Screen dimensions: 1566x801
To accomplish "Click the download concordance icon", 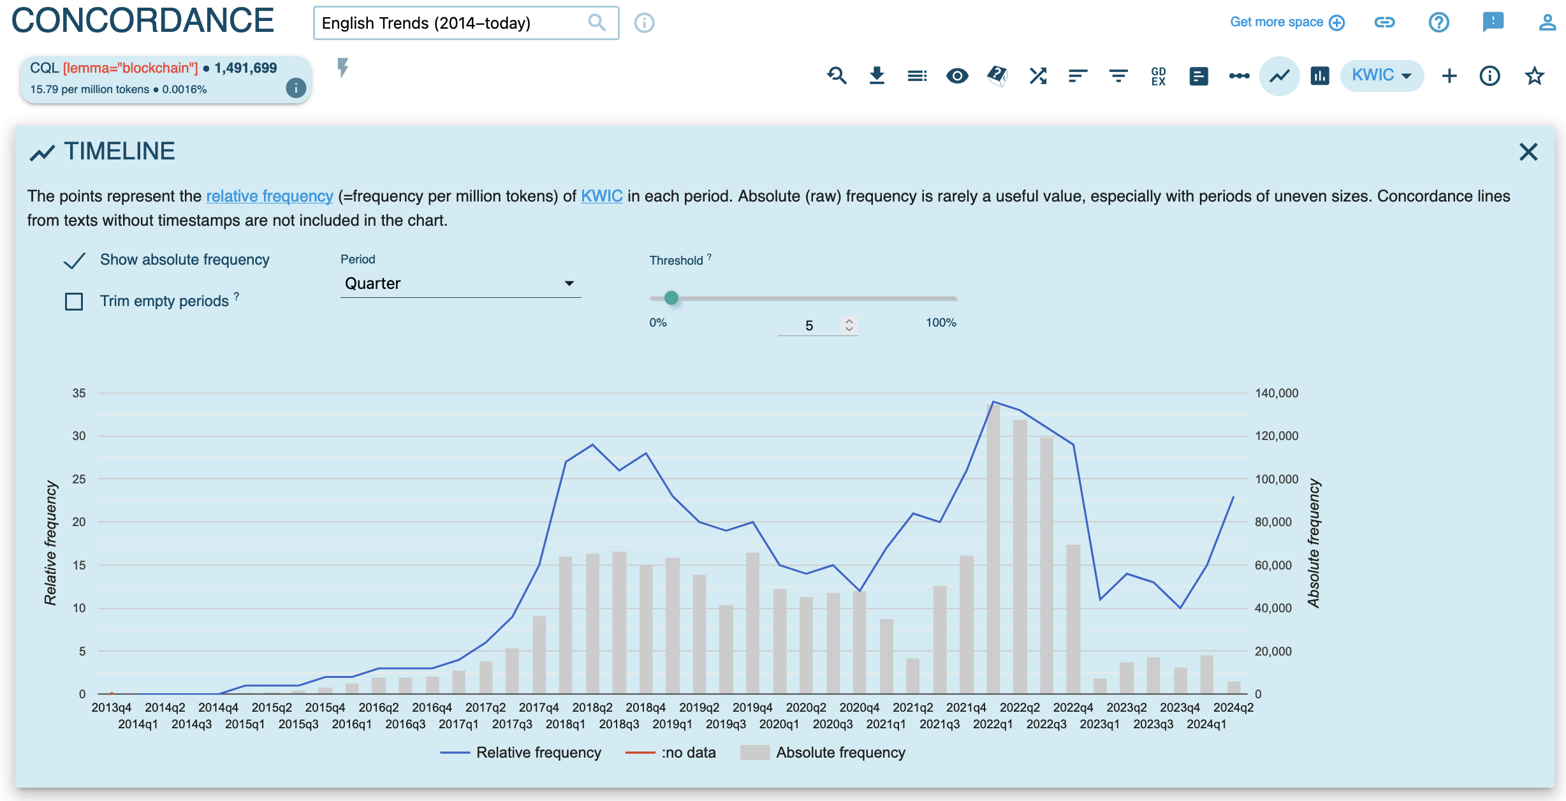I will point(877,76).
